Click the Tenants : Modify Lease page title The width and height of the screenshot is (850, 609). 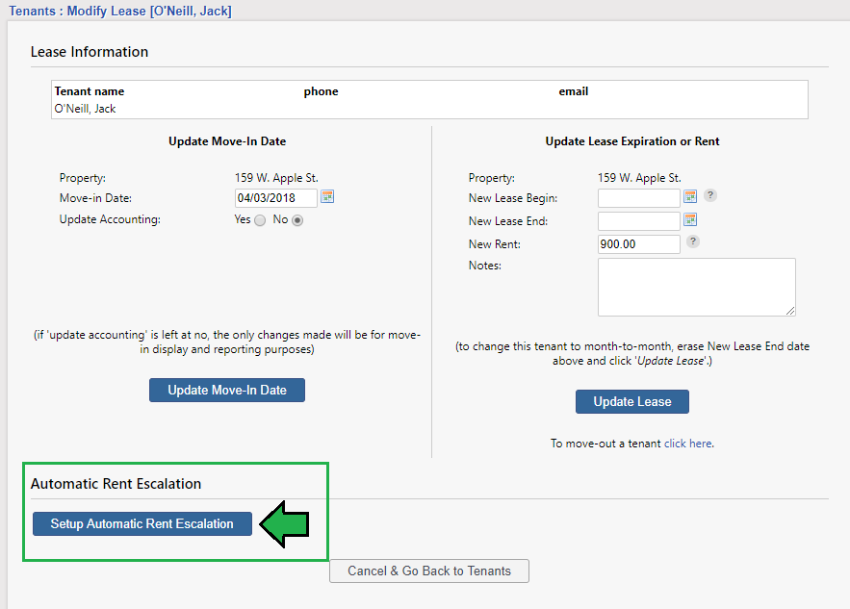[120, 12]
